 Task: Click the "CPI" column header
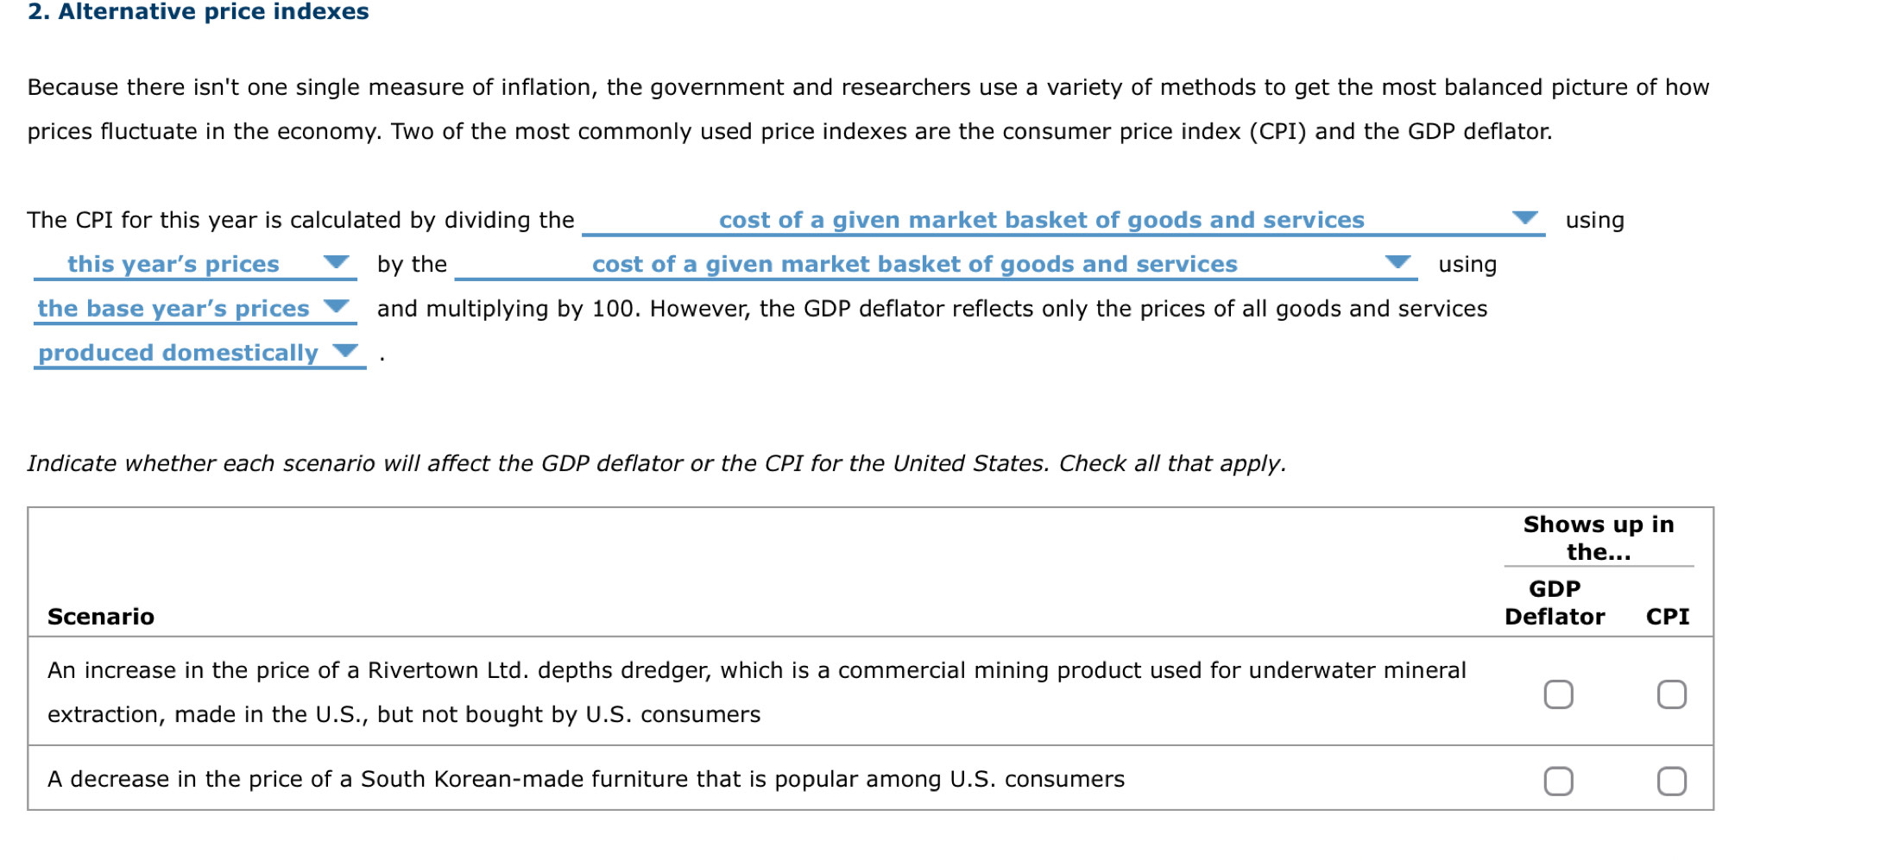(1667, 616)
